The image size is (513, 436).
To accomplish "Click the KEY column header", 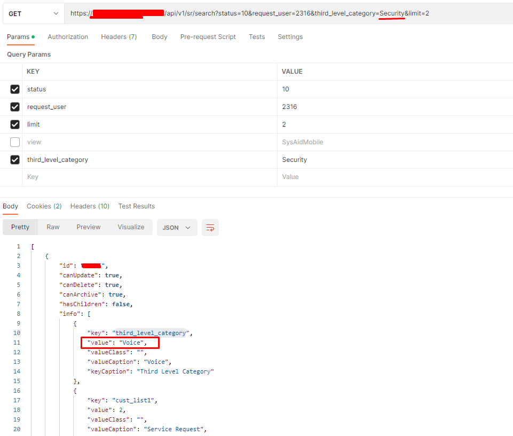I will (33, 72).
